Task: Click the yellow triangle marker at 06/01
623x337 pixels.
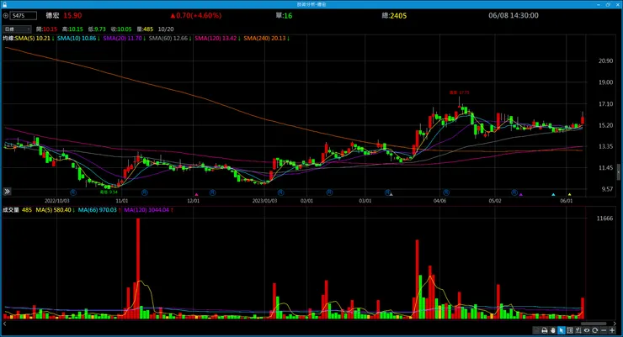Action: [569, 194]
